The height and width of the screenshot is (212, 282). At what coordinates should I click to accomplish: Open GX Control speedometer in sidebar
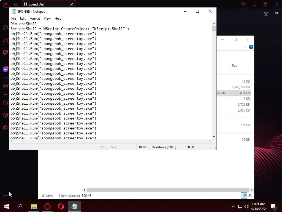[6, 28]
